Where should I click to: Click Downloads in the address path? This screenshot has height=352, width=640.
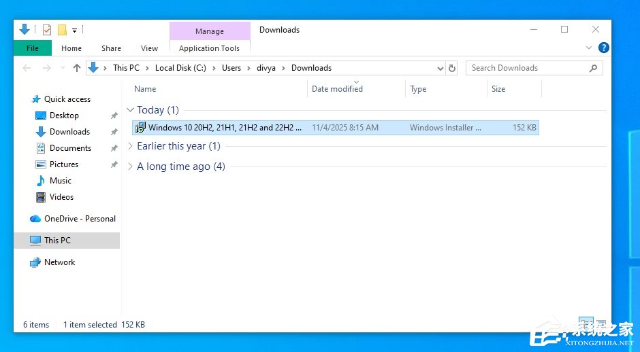[311, 68]
